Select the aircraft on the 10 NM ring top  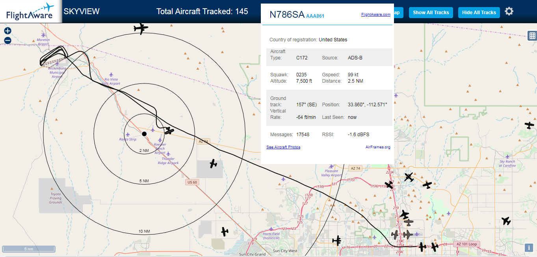pyautogui.click(x=141, y=28)
